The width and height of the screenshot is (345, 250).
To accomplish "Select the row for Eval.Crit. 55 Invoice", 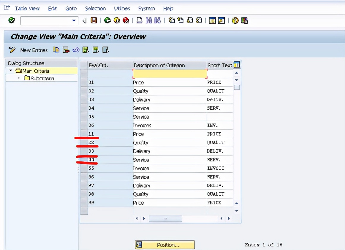I will (x=83, y=168).
